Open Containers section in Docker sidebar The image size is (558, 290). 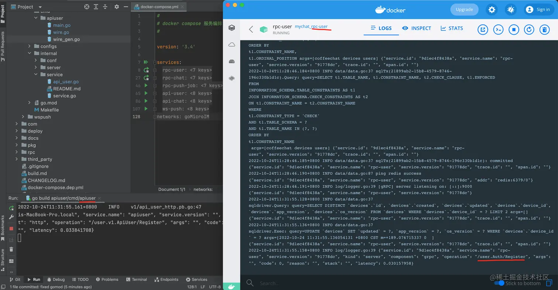click(232, 28)
